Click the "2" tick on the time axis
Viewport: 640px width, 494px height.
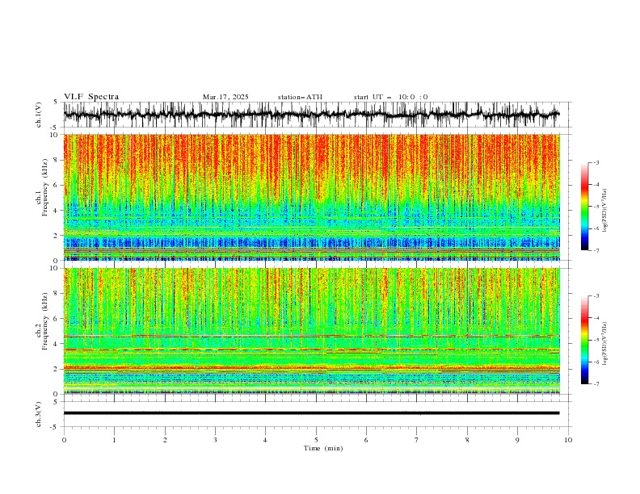[165, 440]
